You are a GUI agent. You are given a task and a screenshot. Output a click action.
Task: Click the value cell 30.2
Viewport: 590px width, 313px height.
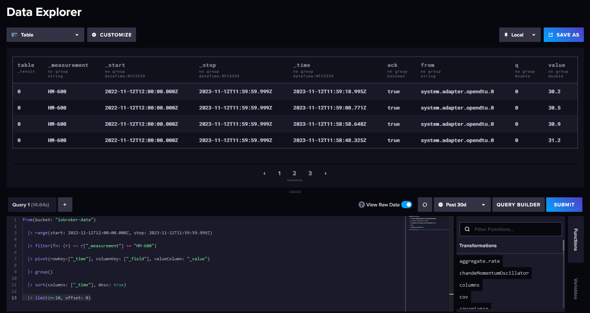click(x=554, y=91)
